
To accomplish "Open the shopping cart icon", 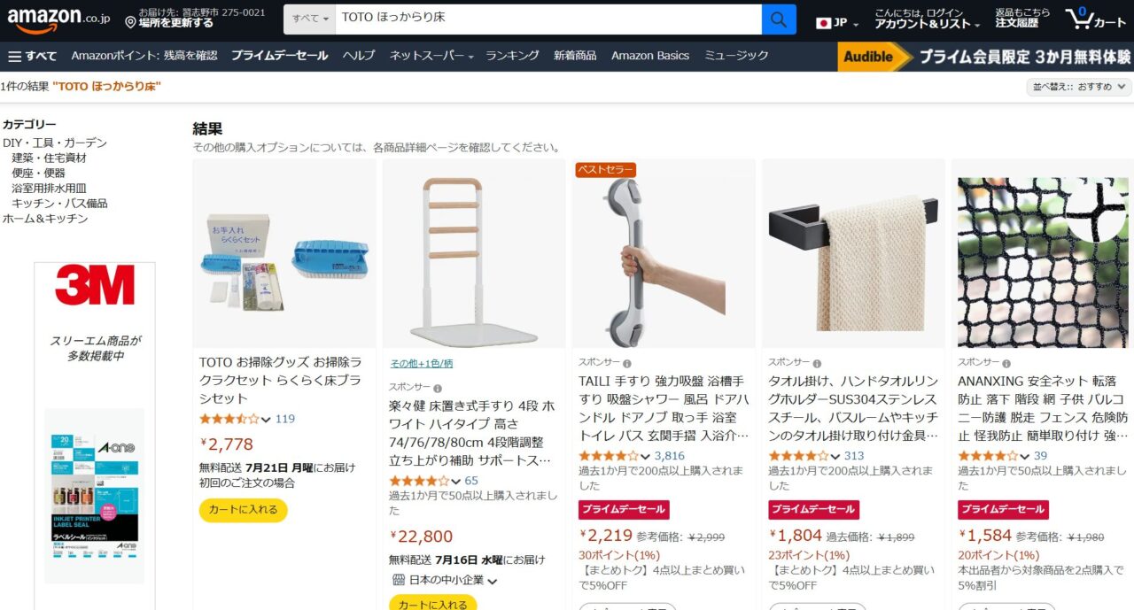I will (x=1096, y=19).
